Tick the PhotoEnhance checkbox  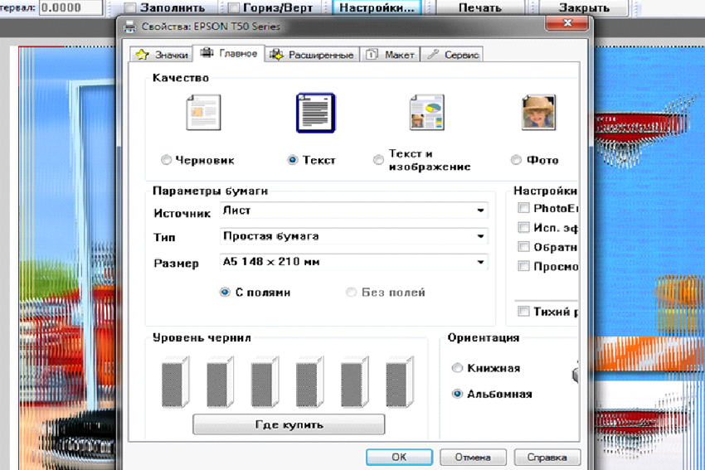tap(523, 208)
